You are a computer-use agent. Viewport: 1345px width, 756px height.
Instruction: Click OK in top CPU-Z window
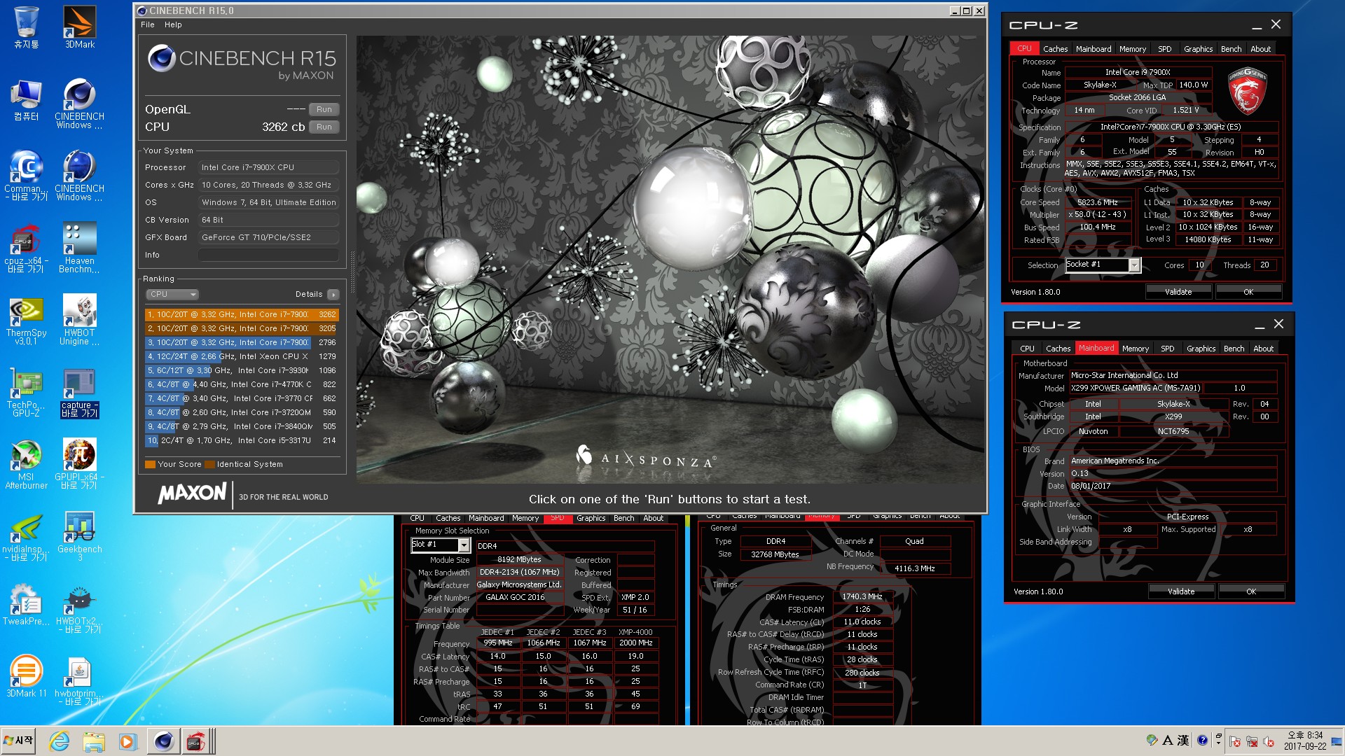click(1248, 292)
